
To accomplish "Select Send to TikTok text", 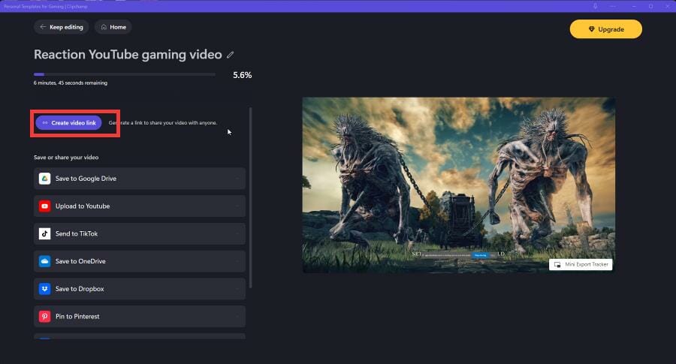I will tap(77, 233).
